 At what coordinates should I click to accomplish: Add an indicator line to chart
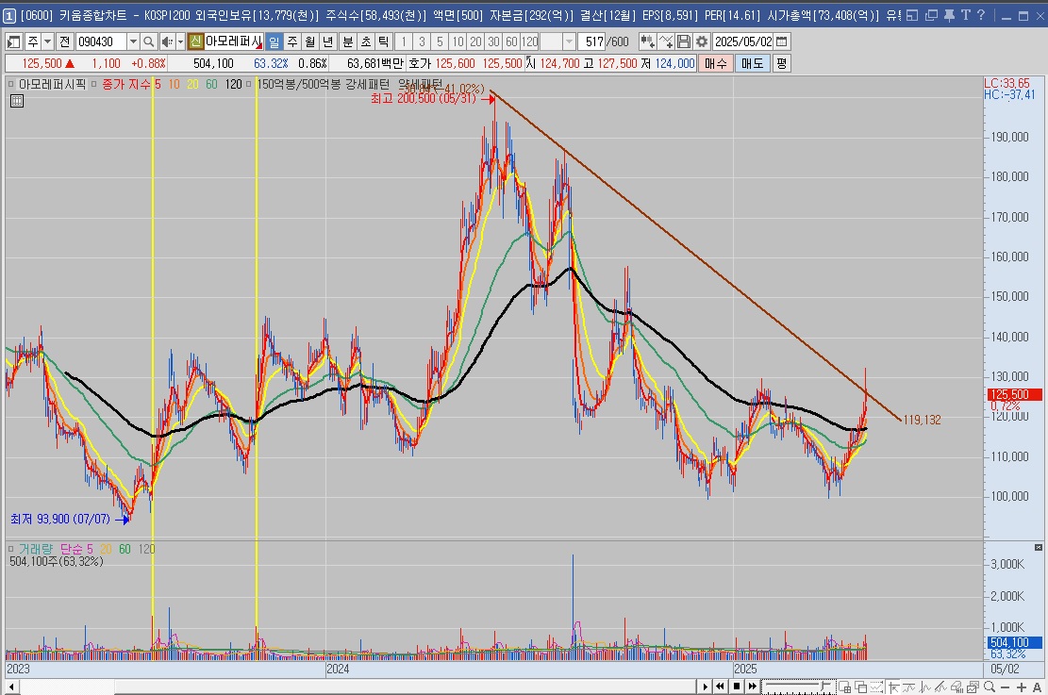[x=666, y=41]
